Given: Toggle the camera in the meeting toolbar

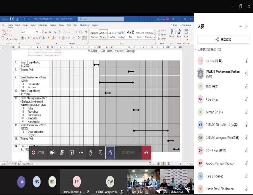Looking at the screenshot, I should [53, 152].
